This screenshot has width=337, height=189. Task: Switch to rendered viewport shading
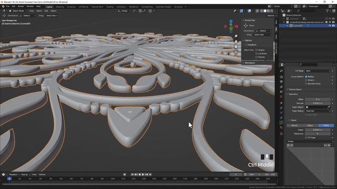point(272,10)
